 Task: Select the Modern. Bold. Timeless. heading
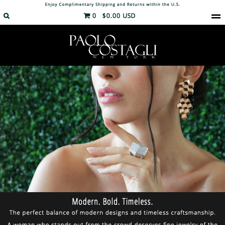coord(112,202)
